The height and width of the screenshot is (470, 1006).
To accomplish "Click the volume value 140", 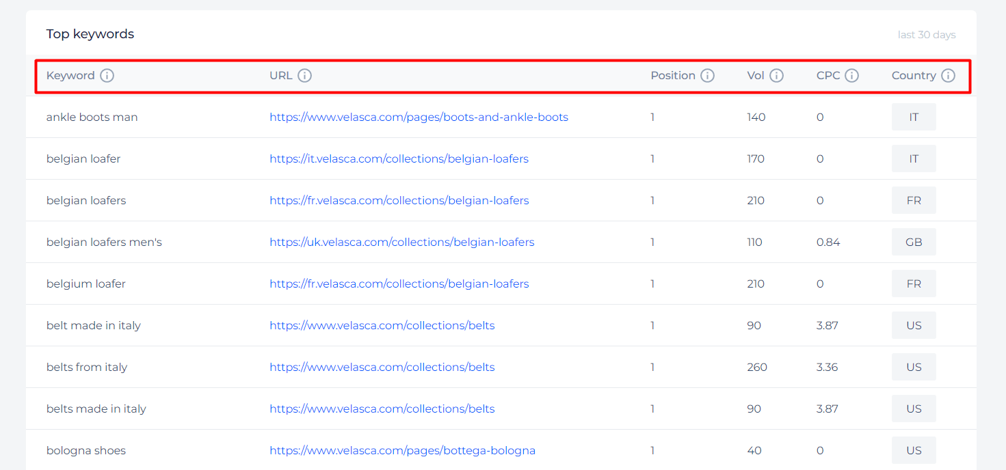I will click(x=756, y=117).
